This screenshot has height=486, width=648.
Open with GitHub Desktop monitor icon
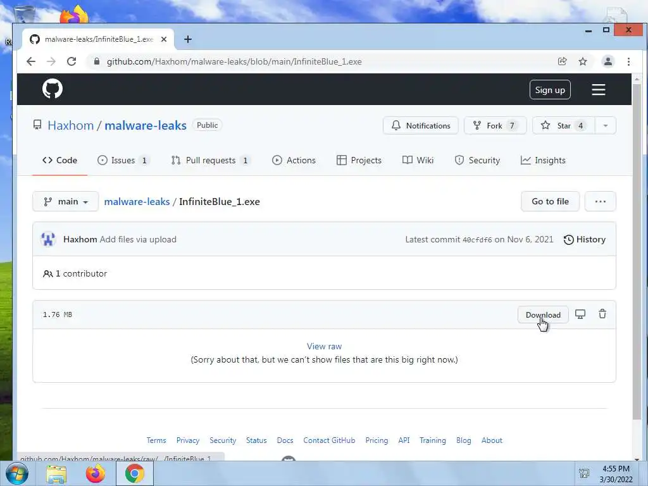click(x=580, y=315)
